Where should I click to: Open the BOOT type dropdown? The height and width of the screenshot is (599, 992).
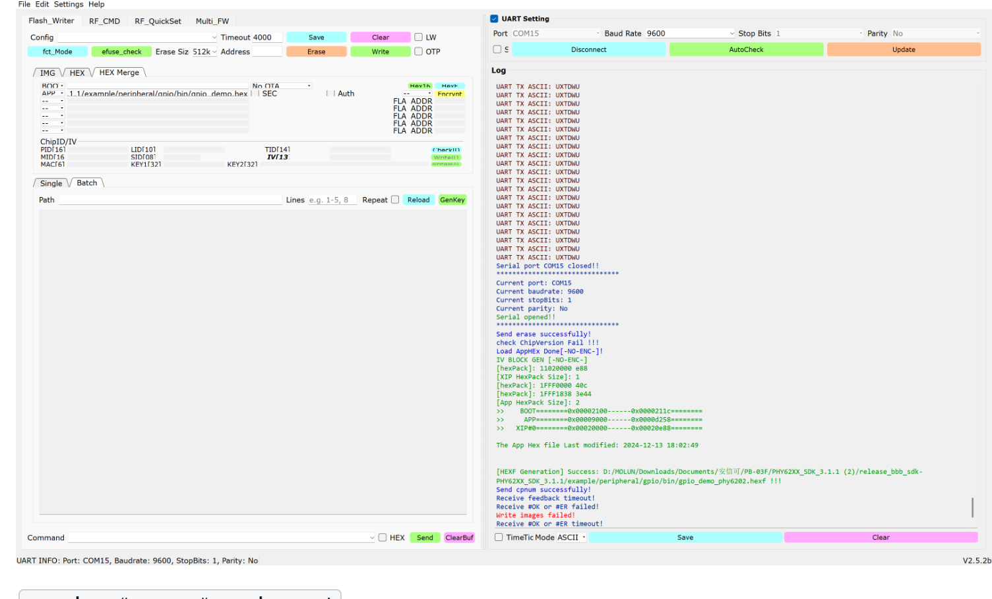[52, 86]
